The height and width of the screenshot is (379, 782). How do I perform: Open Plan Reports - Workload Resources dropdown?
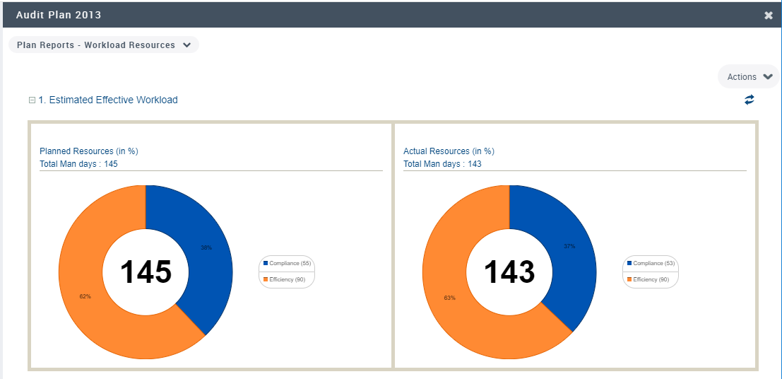103,45
